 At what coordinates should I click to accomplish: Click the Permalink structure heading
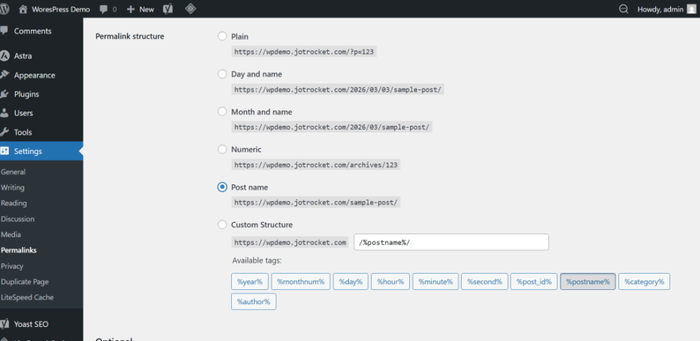pyautogui.click(x=130, y=37)
